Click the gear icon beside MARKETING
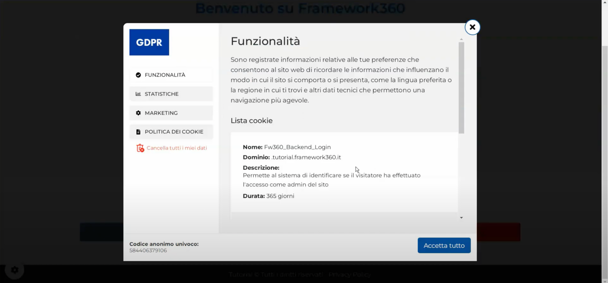Screen dimensions: 608x283 pyautogui.click(x=138, y=113)
